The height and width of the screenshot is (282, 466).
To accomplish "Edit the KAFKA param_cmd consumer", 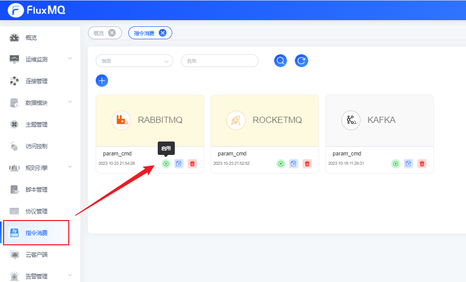I will point(409,164).
